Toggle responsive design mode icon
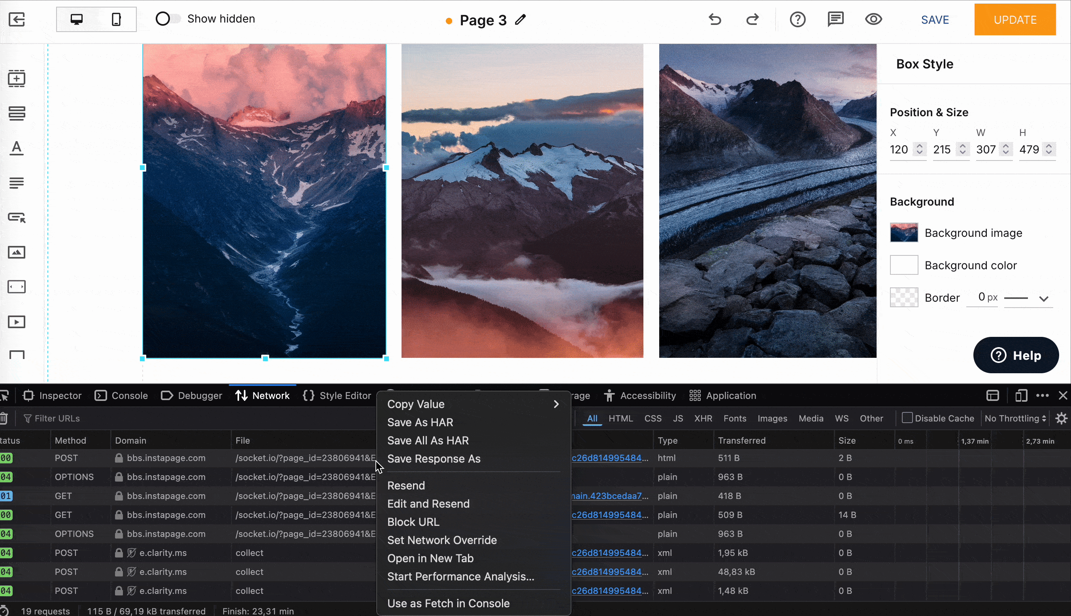1071x616 pixels. tap(1021, 396)
